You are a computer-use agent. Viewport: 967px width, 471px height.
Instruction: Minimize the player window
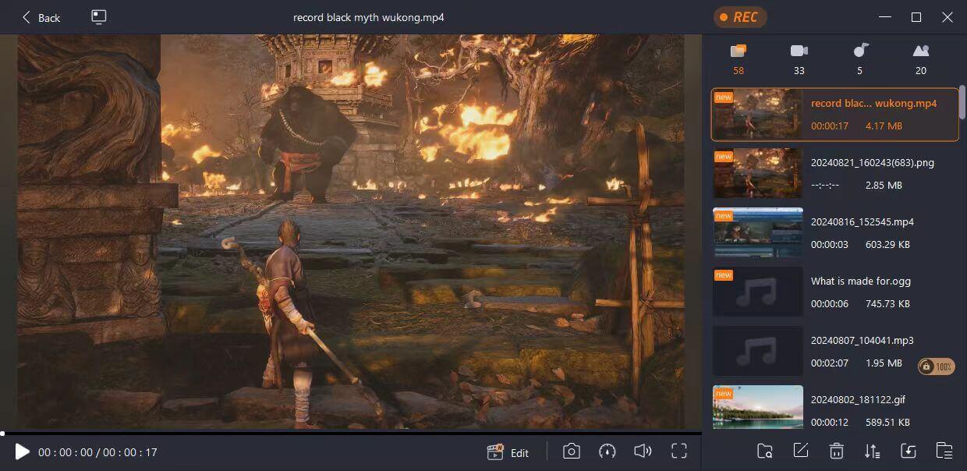pyautogui.click(x=884, y=17)
